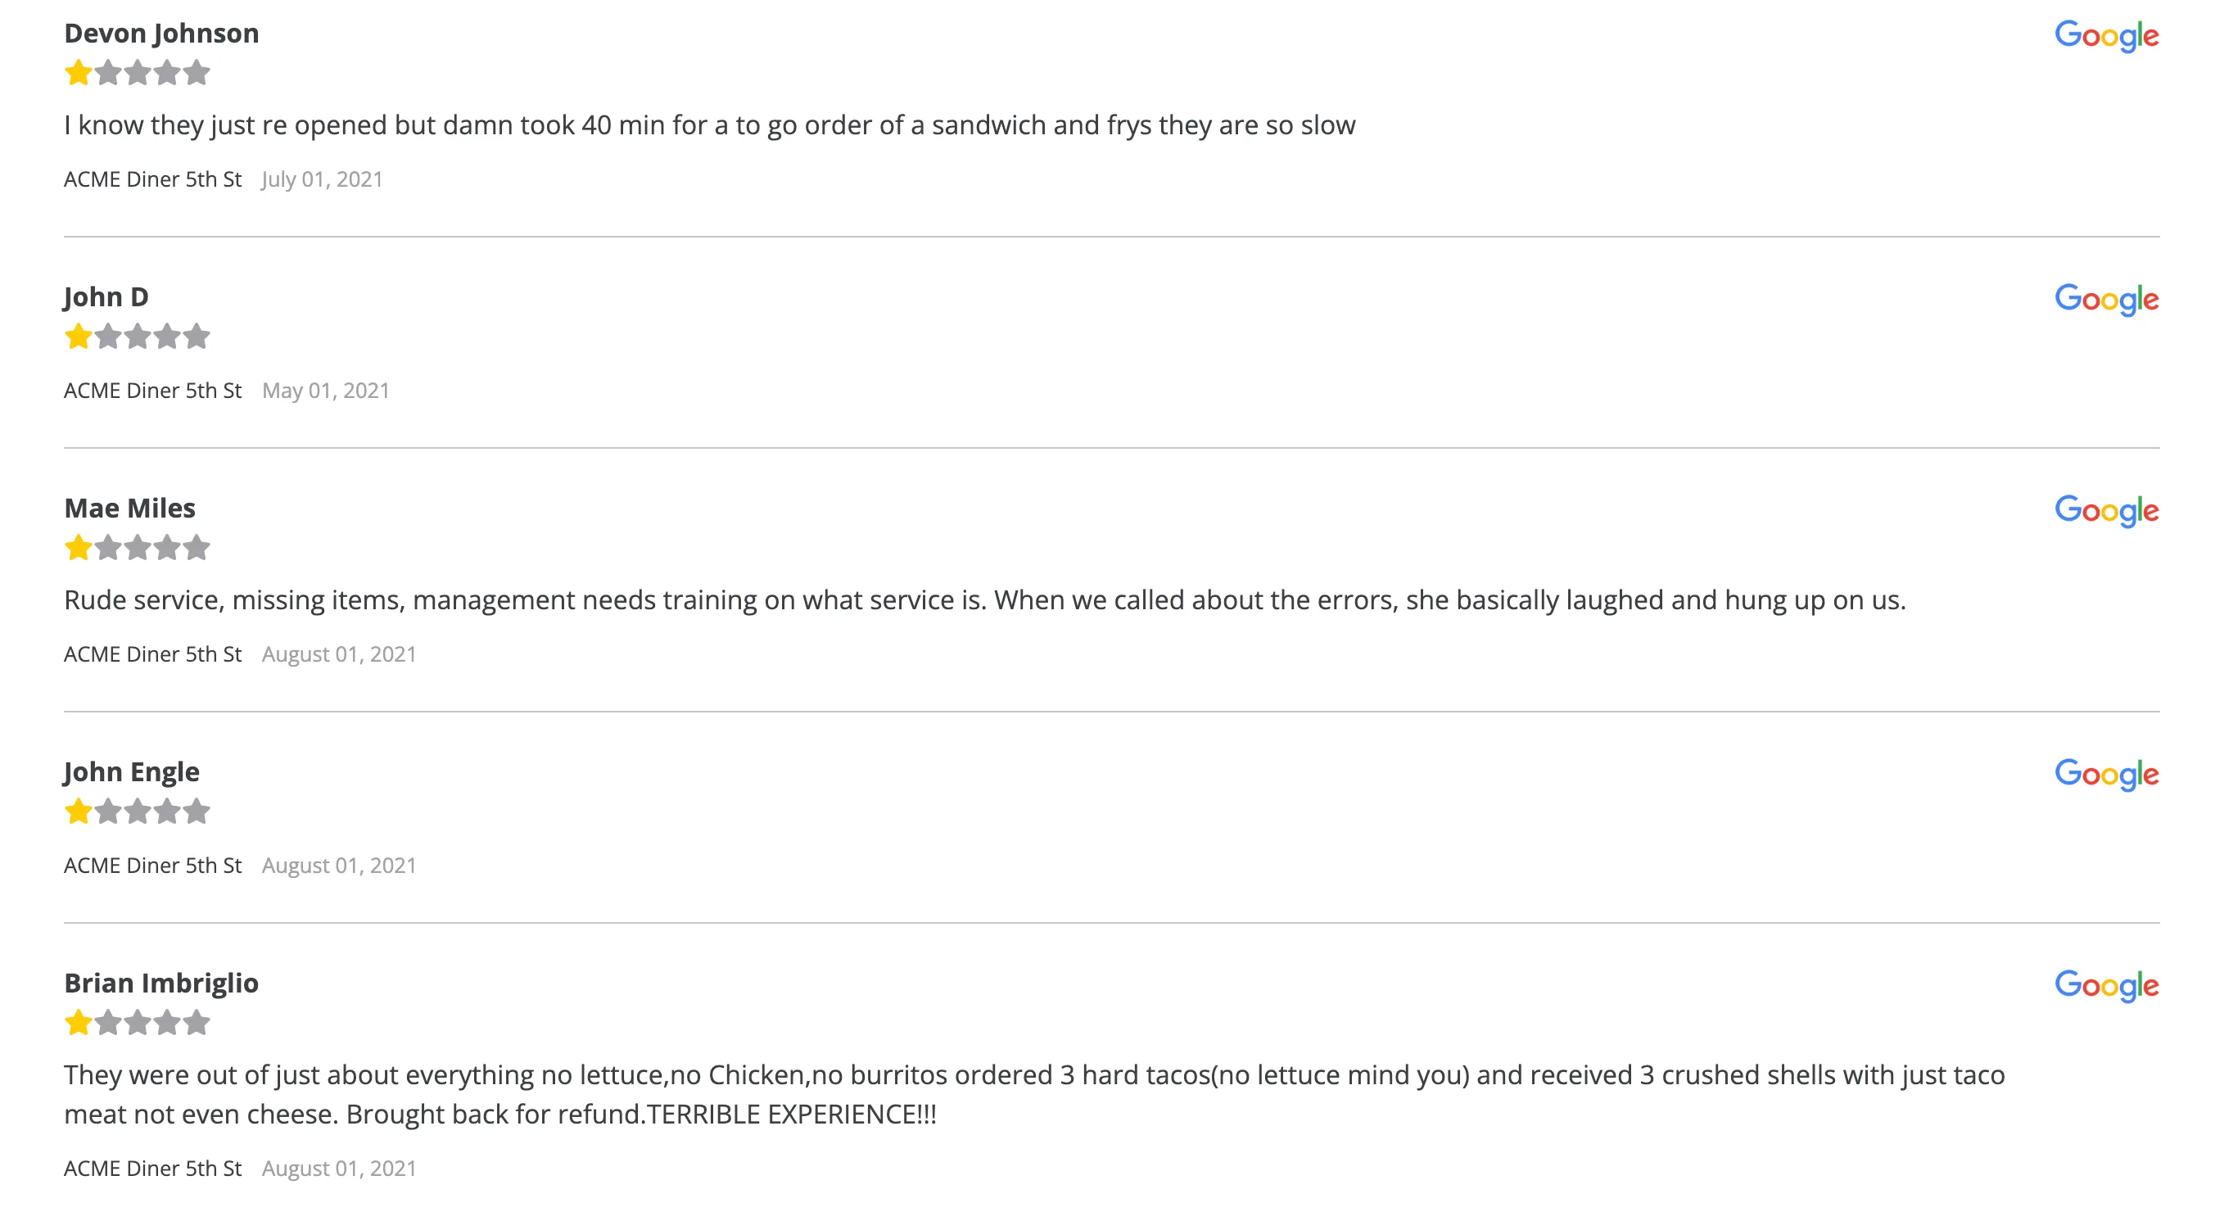Click the May 01, 2021 review date

point(325,391)
